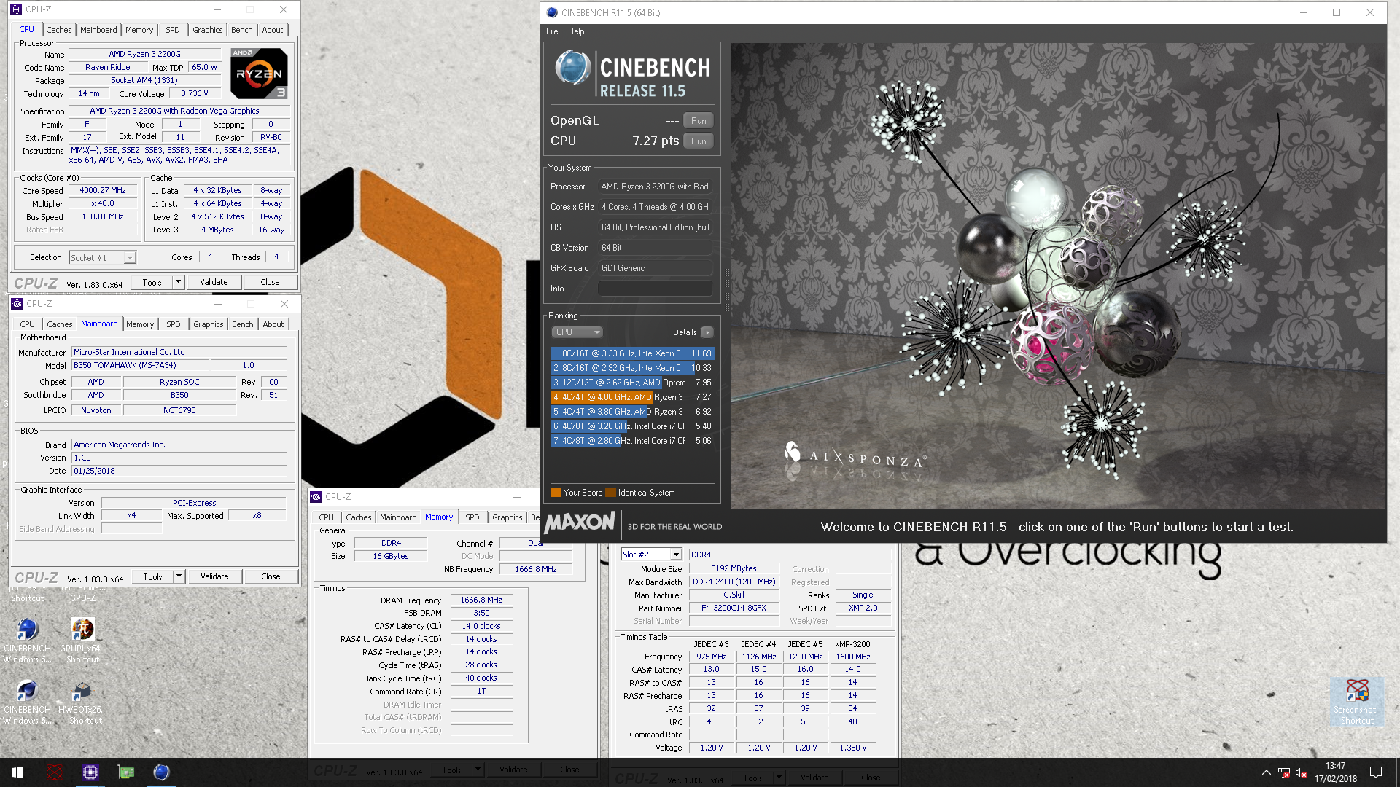
Task: Select the CINEBENCH desktop shortcut beside HWBOT
Action: 27,701
